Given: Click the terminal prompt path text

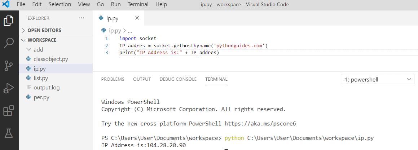Looking at the screenshot, I should click(x=161, y=138).
